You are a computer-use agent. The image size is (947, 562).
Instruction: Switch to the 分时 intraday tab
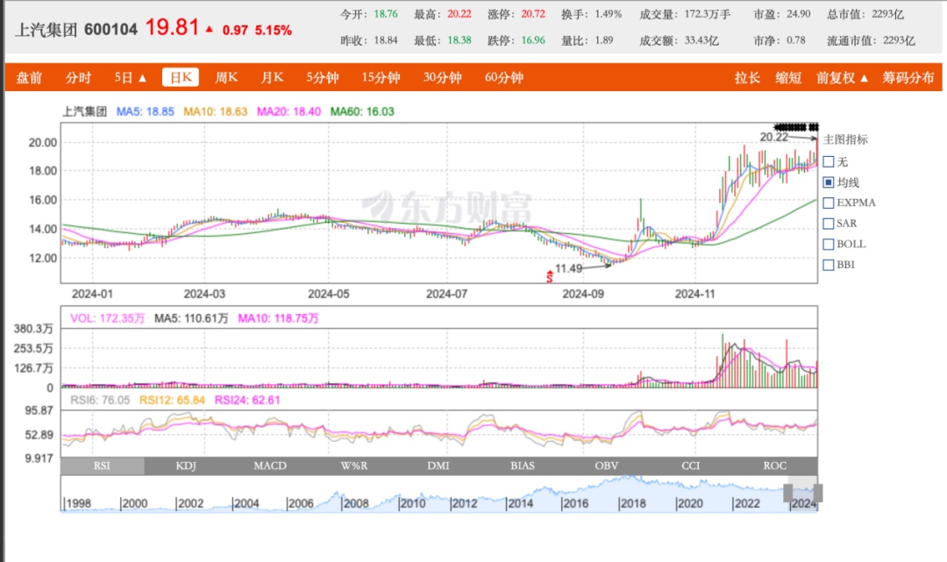click(79, 77)
